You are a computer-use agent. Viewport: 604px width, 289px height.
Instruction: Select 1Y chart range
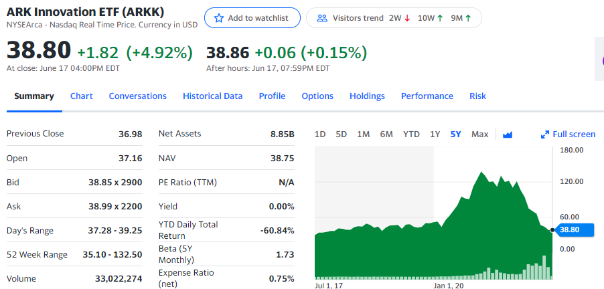click(435, 134)
